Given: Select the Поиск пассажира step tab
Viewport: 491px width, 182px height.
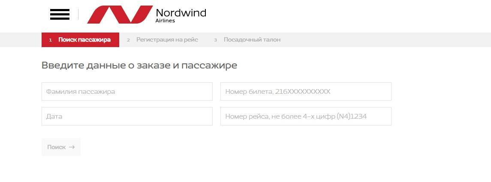Looking at the screenshot, I should click(x=80, y=40).
